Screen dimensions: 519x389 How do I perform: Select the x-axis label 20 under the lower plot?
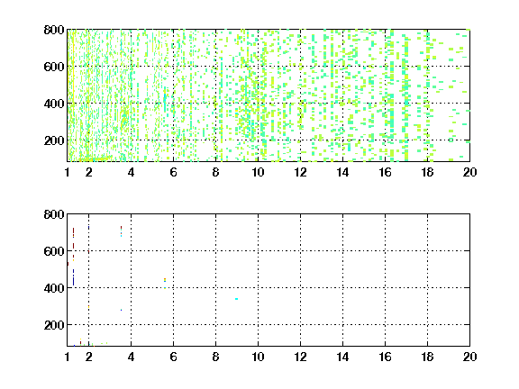(x=469, y=357)
